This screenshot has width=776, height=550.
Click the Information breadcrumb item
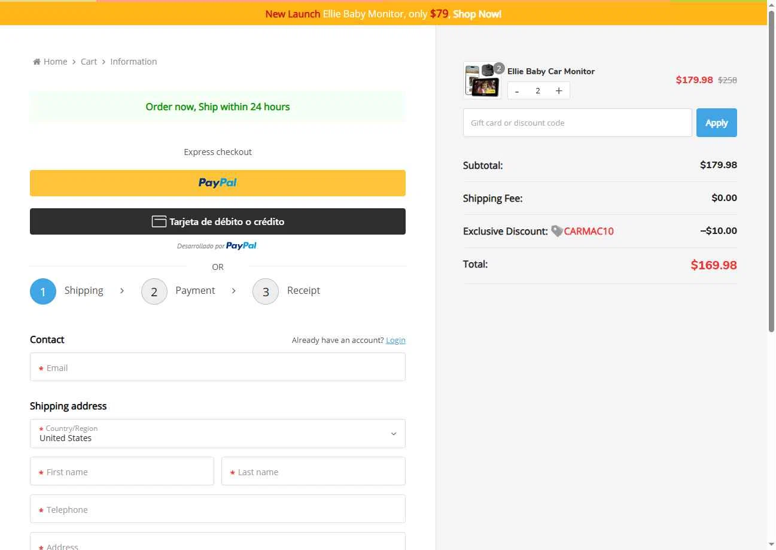pos(133,62)
